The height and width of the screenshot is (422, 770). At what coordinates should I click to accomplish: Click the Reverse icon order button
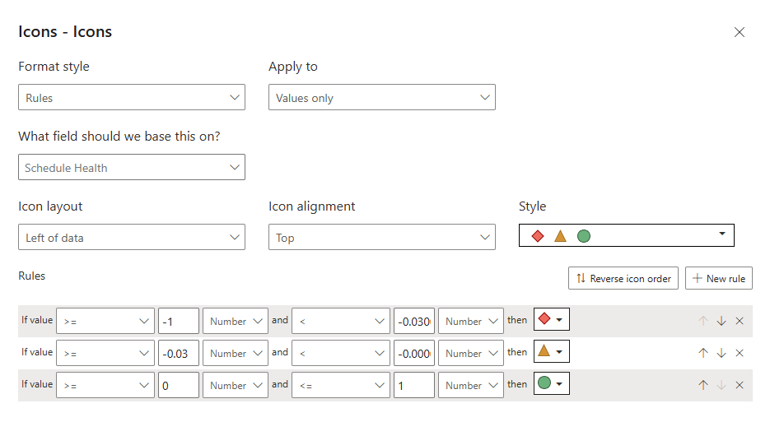pos(623,278)
